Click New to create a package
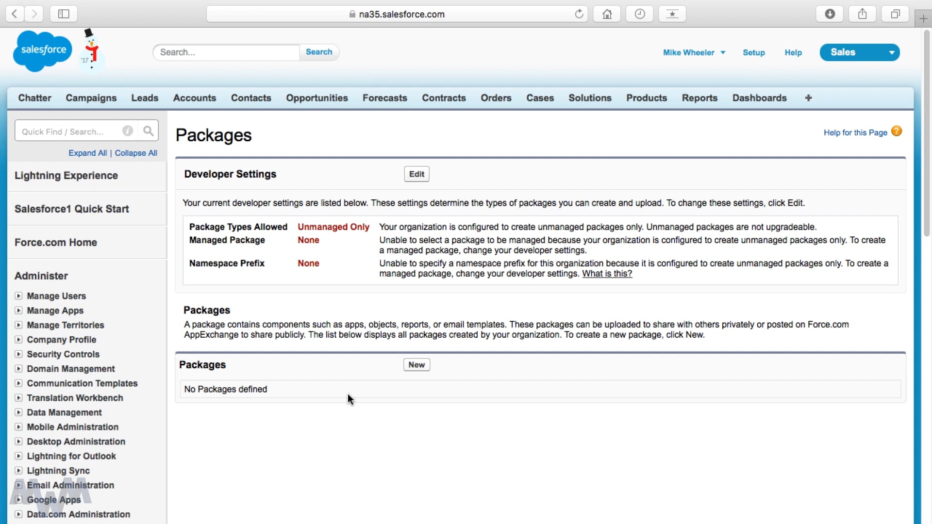932x524 pixels. (x=416, y=365)
